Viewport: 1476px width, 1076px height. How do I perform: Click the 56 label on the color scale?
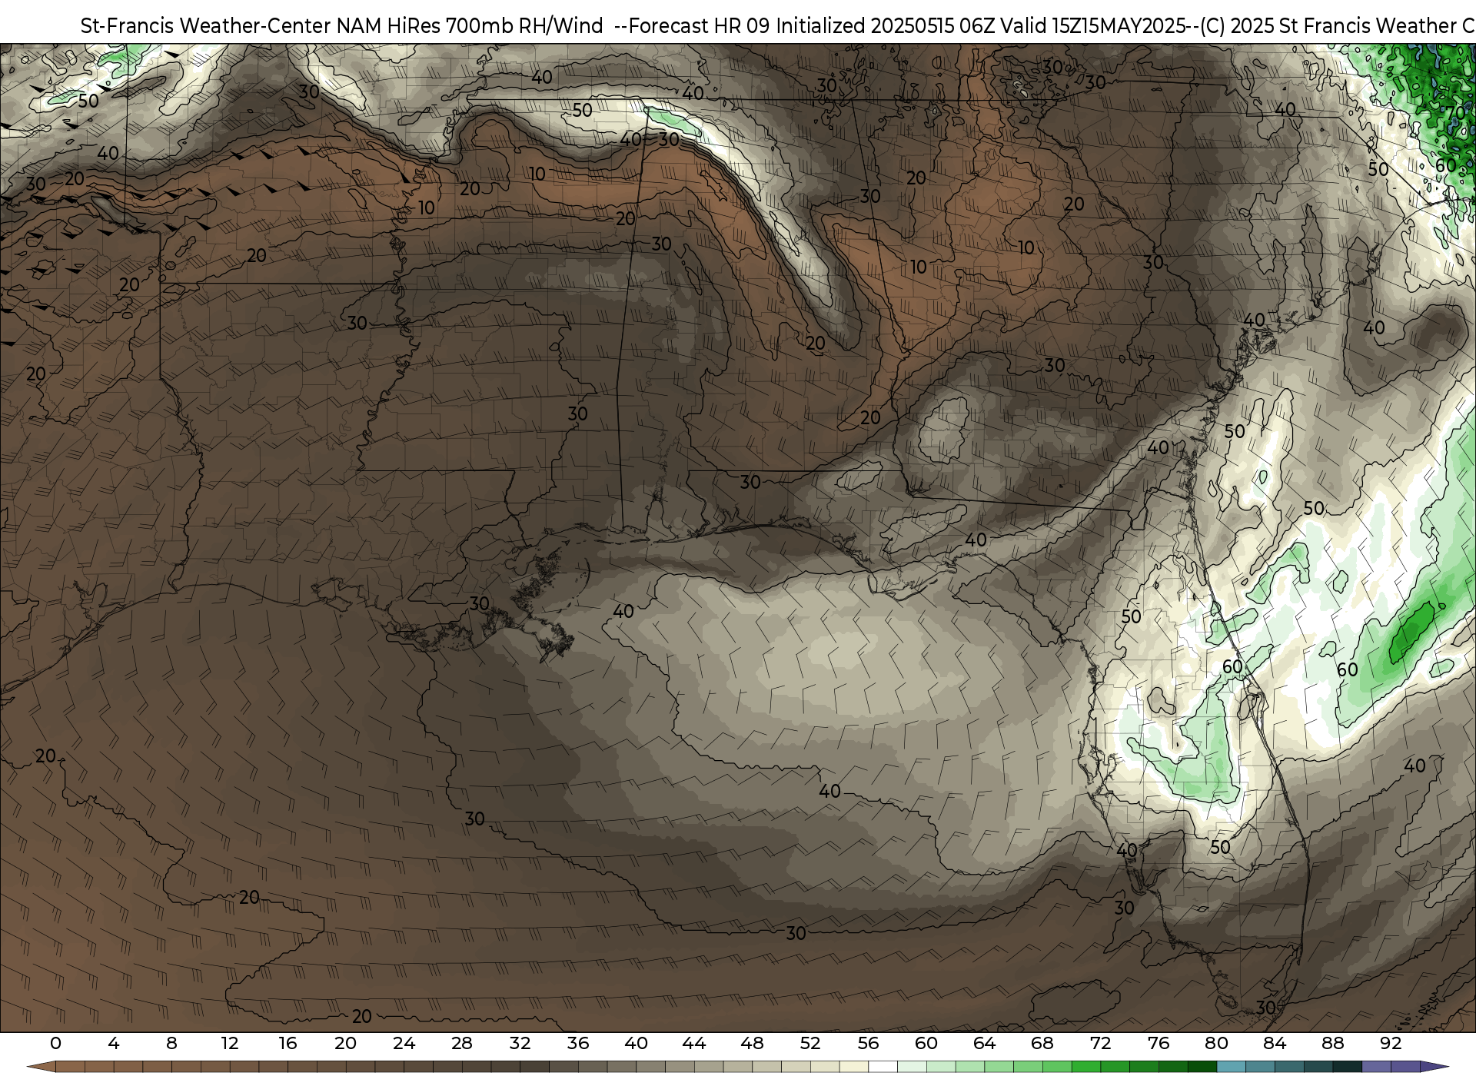tap(868, 1043)
